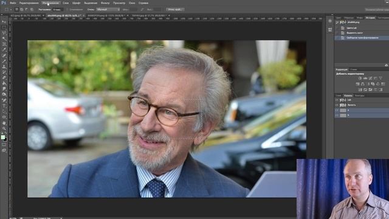
Task: Set history brush source on Цвета Lab state
Action: [x=337, y=28]
